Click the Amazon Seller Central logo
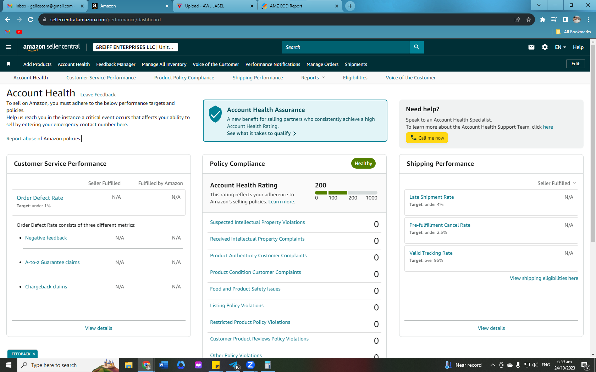596x372 pixels. pyautogui.click(x=51, y=47)
